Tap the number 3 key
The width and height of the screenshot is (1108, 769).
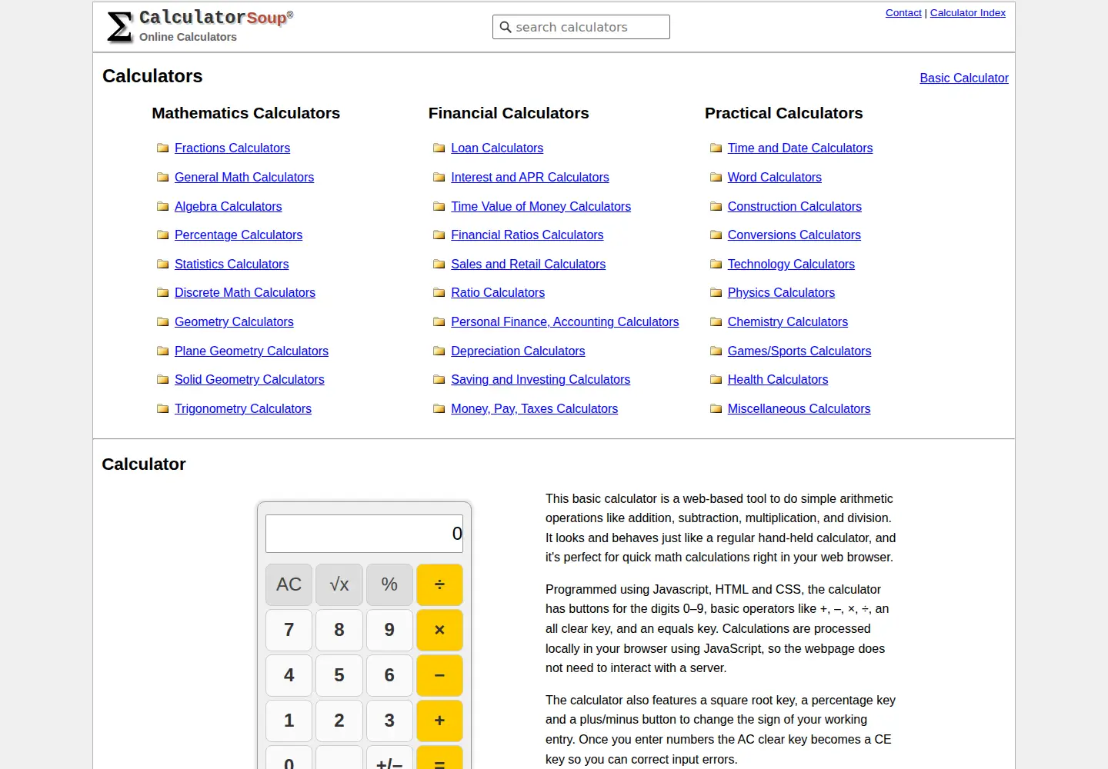pyautogui.click(x=389, y=721)
